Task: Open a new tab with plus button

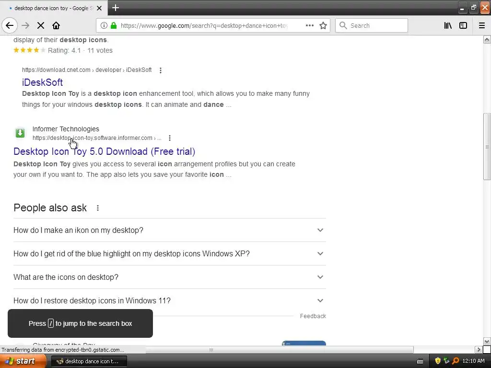Action: 116,8
